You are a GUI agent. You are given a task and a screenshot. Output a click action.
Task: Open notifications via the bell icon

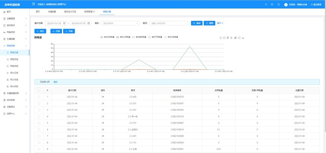coord(279,4)
